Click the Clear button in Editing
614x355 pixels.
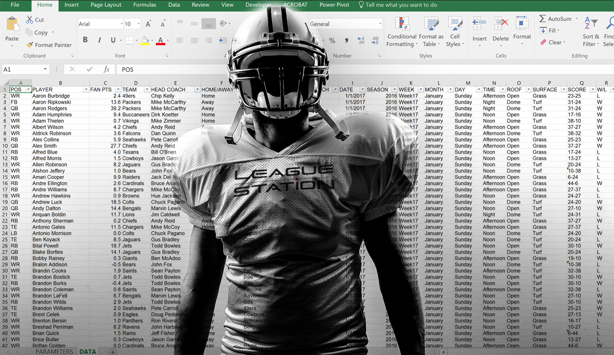click(552, 42)
